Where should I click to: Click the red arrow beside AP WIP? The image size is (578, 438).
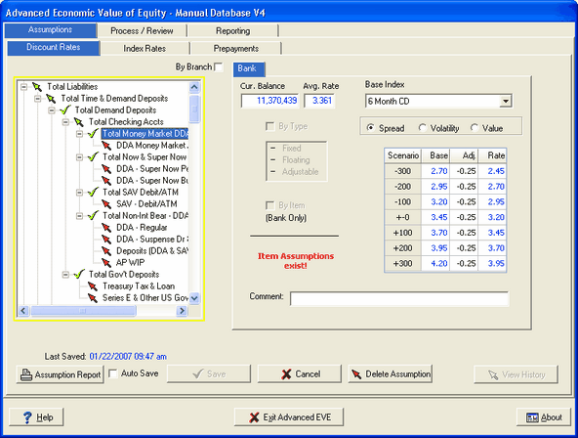pos(106,263)
